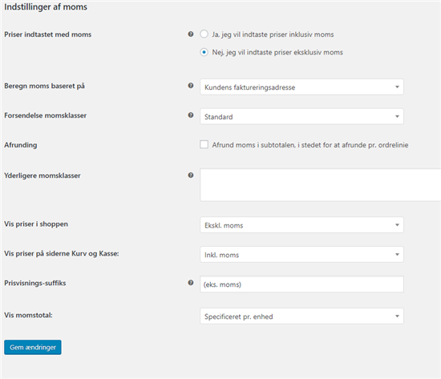Open Forsendelse momsklasser Standard dropdown
Screen dimensions: 441x379
[301, 116]
